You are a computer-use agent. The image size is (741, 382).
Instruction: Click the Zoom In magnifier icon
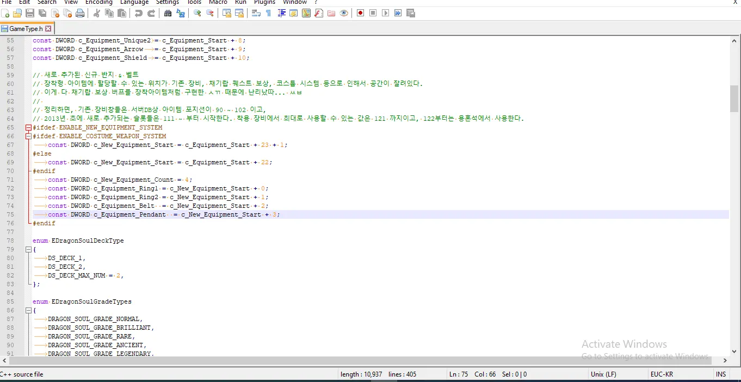coord(197,13)
